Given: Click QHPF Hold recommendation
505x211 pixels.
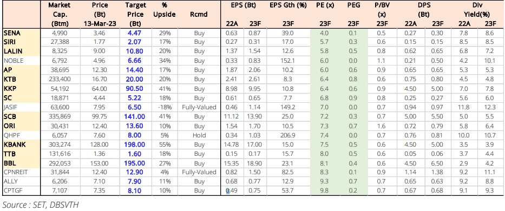Looking at the screenshot, I should point(199,135).
